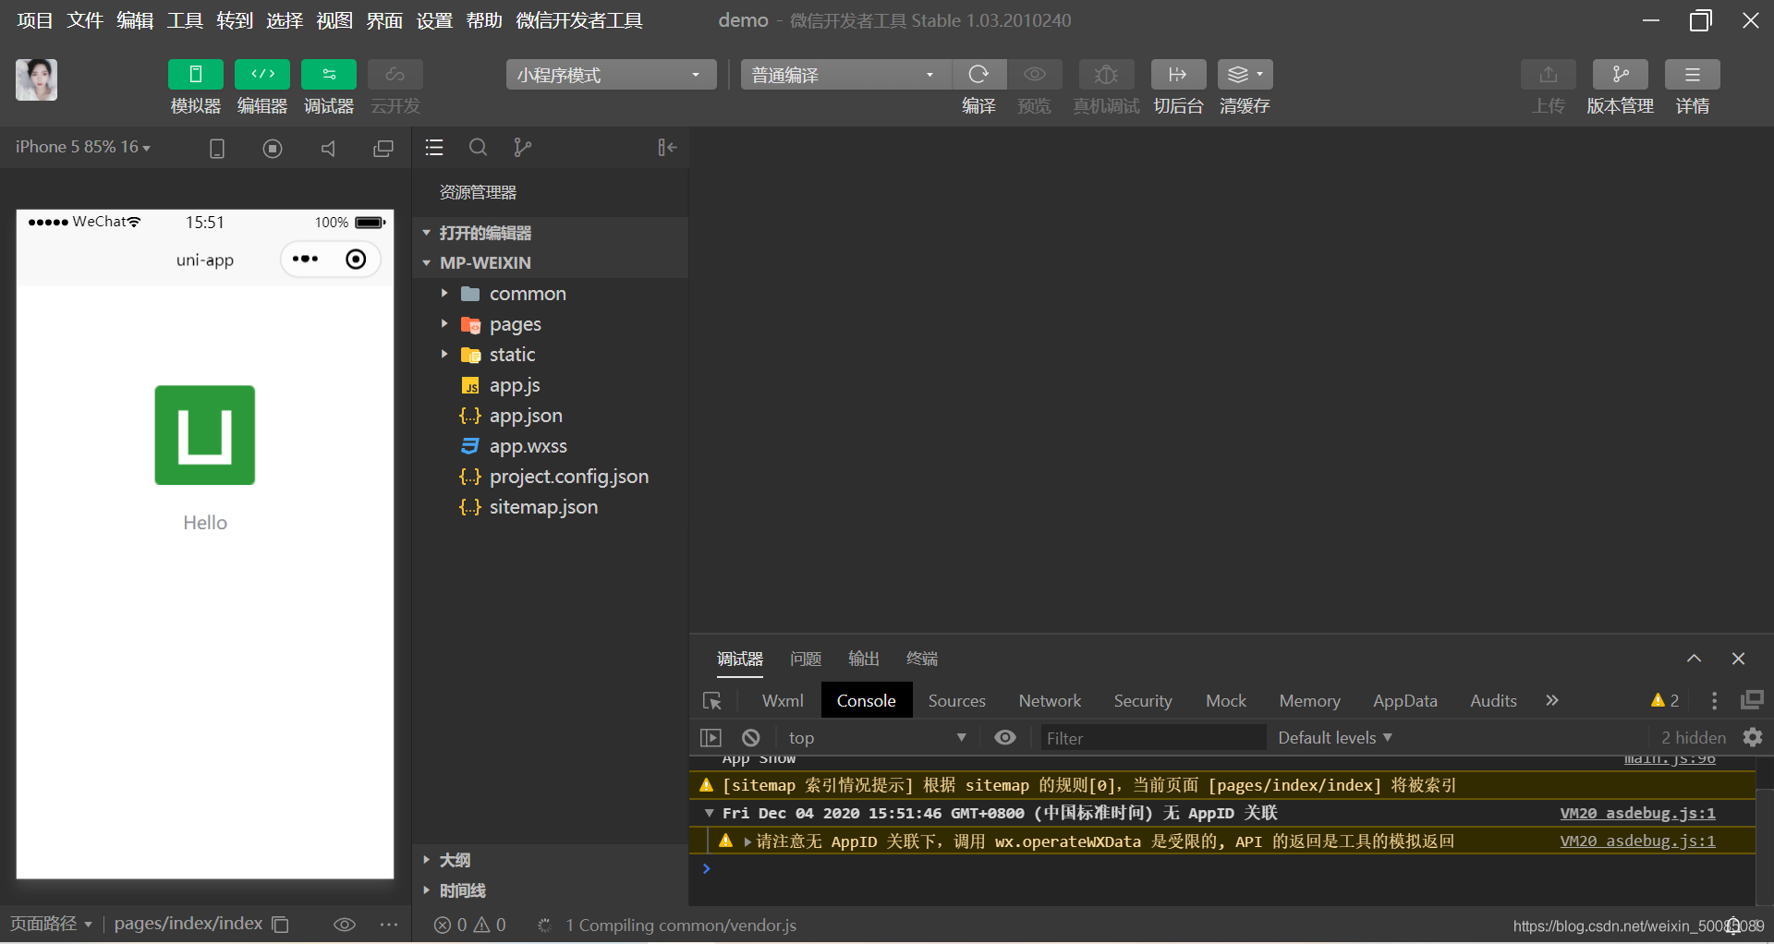Expand the pages folder
The image size is (1774, 944).
click(550, 324)
